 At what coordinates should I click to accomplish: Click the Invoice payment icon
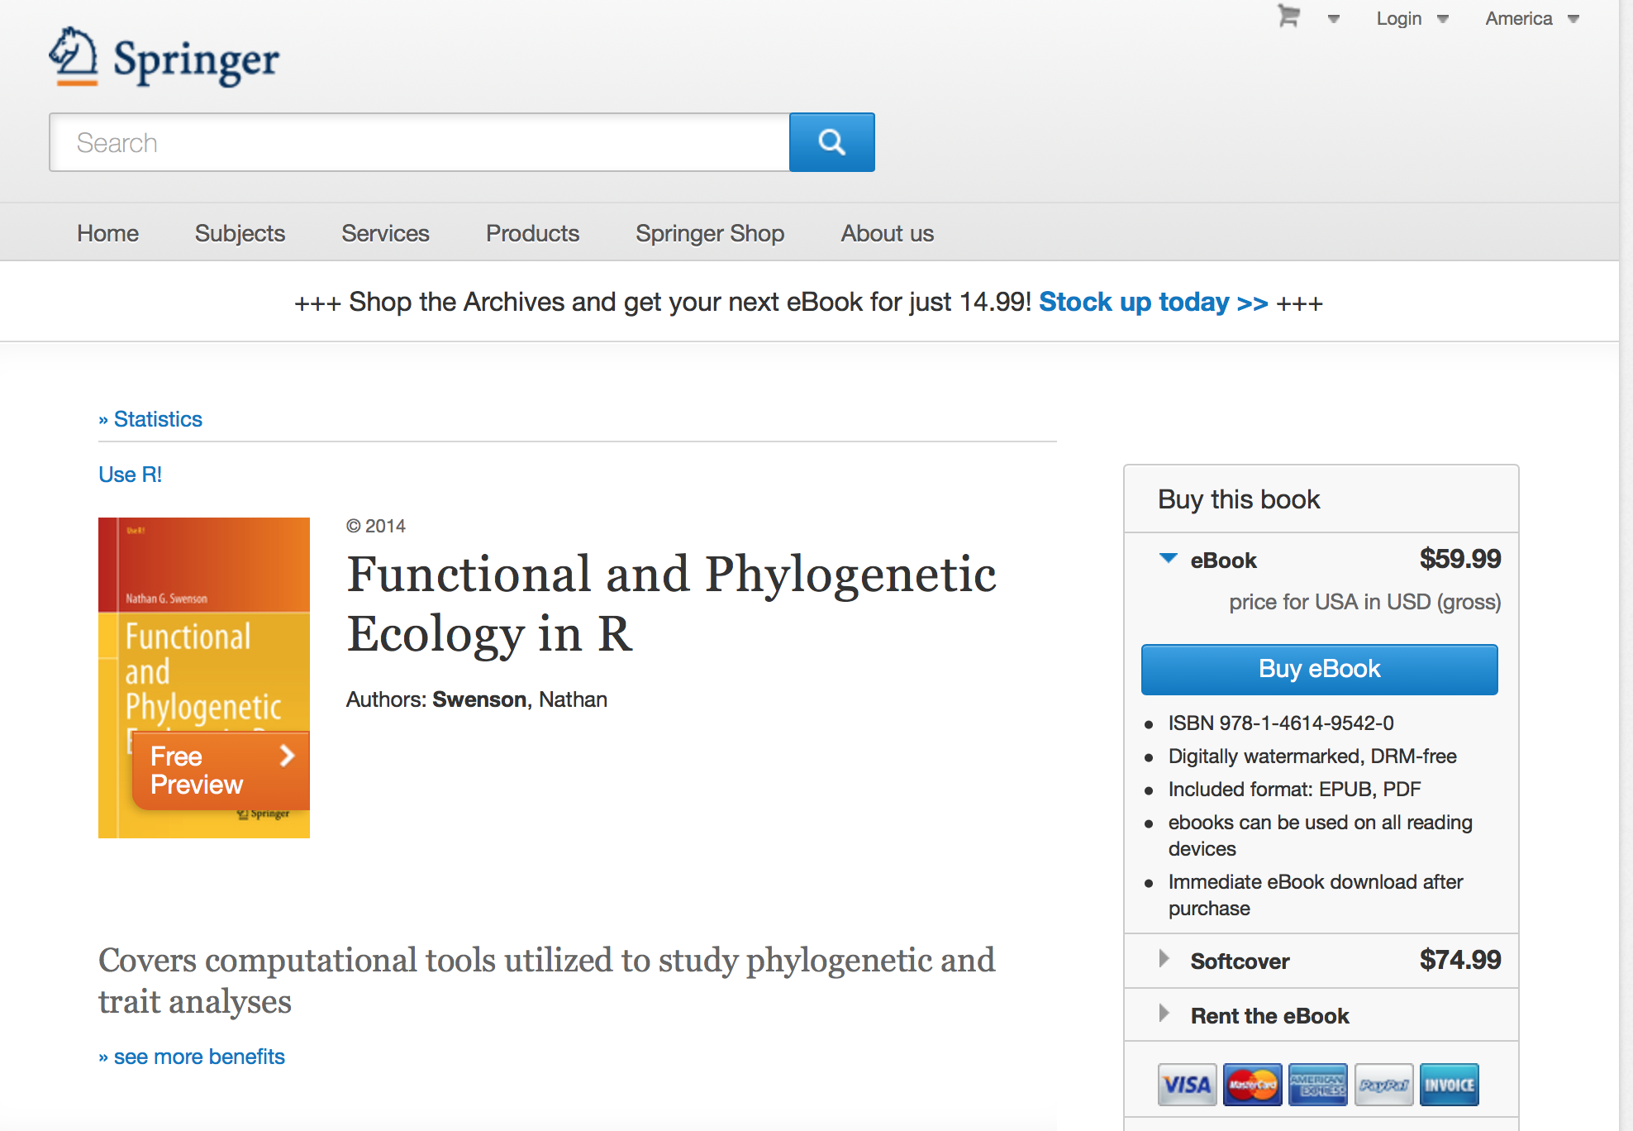click(1449, 1085)
